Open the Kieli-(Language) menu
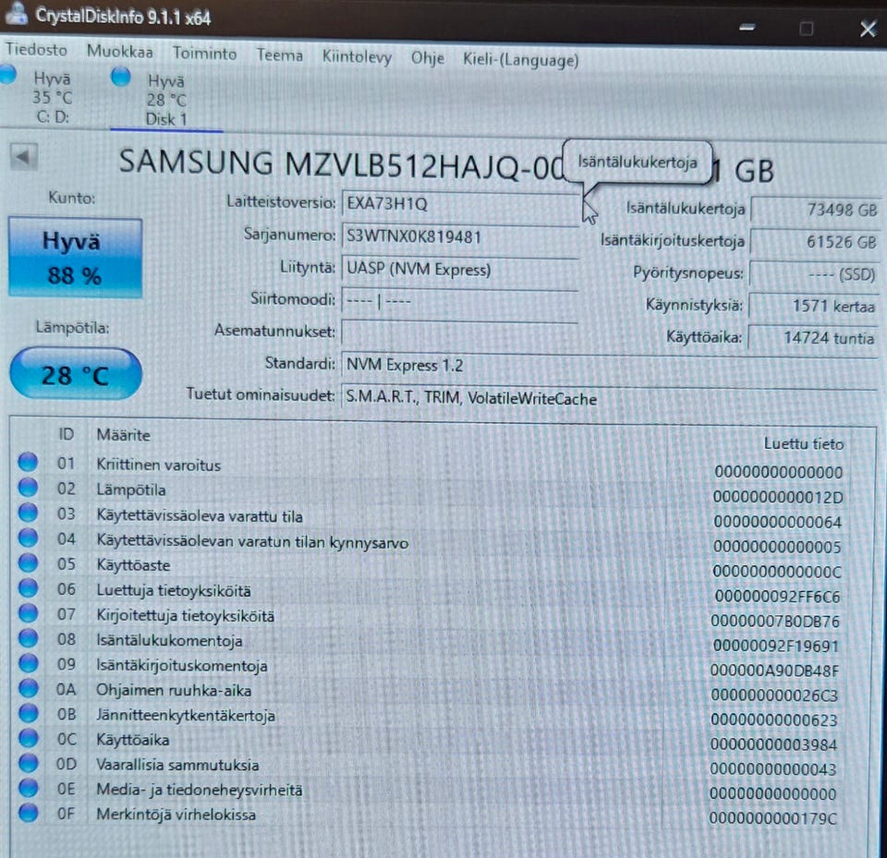Viewport: 887px width, 858px height. (520, 59)
